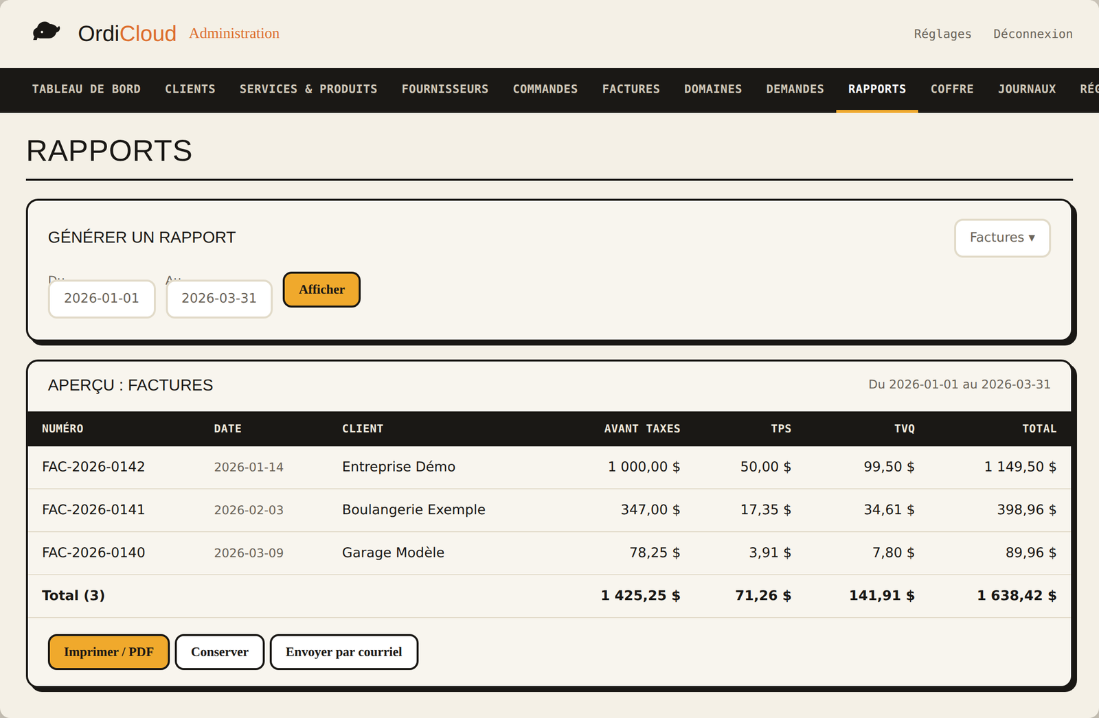Click invoice number FAC-2026-0142
The image size is (1099, 718).
(x=93, y=467)
